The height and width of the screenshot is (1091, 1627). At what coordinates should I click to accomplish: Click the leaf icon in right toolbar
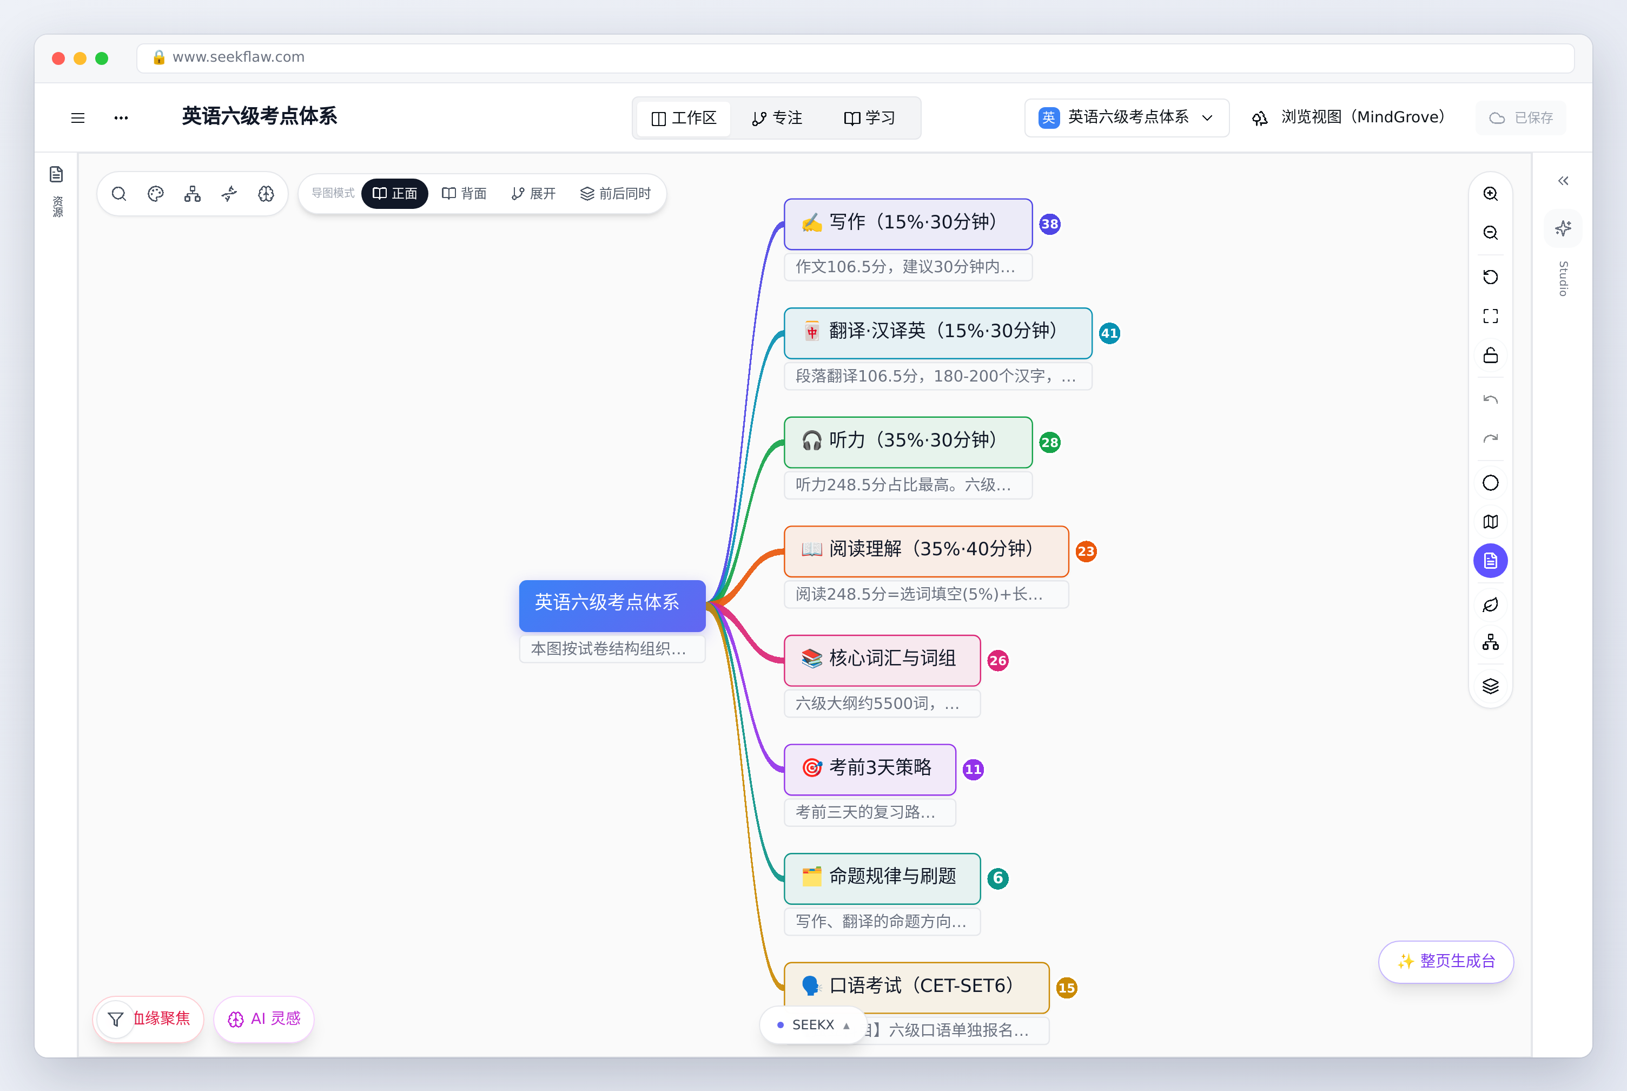click(1490, 604)
